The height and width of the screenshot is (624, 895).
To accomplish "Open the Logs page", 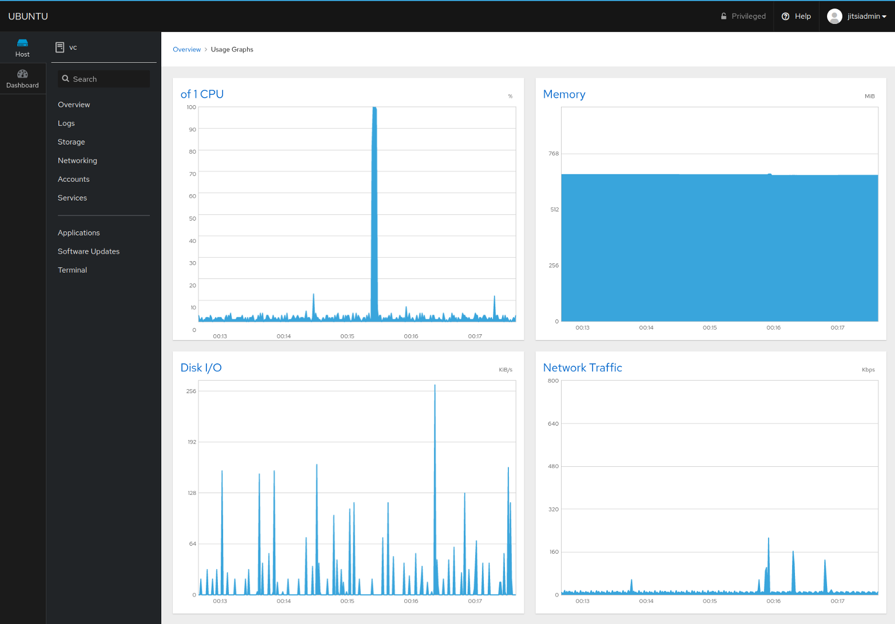I will tap(66, 123).
